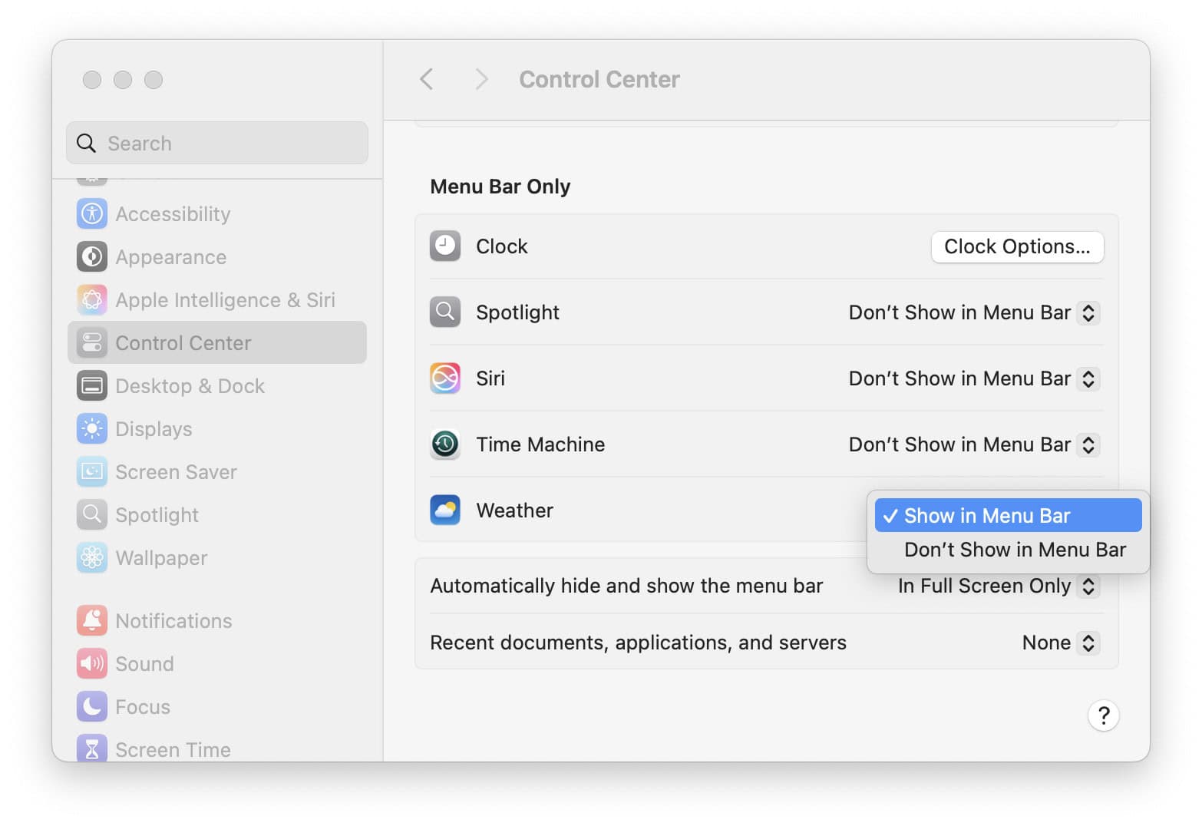Click the Time Machine row label
Viewport: 1202px width, 826px height.
tap(540, 444)
